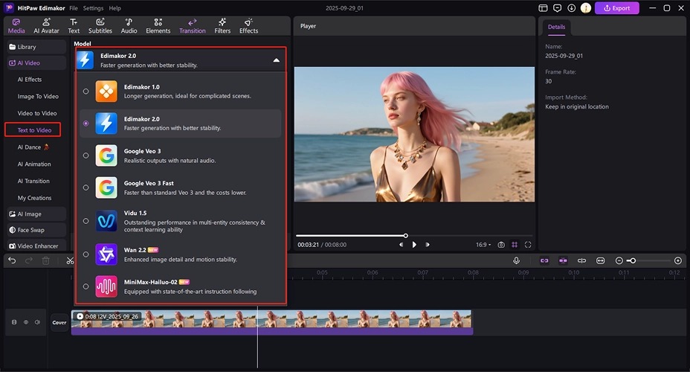Click the Vidu 1.5 model icon
This screenshot has width=690, height=372.
(x=106, y=221)
